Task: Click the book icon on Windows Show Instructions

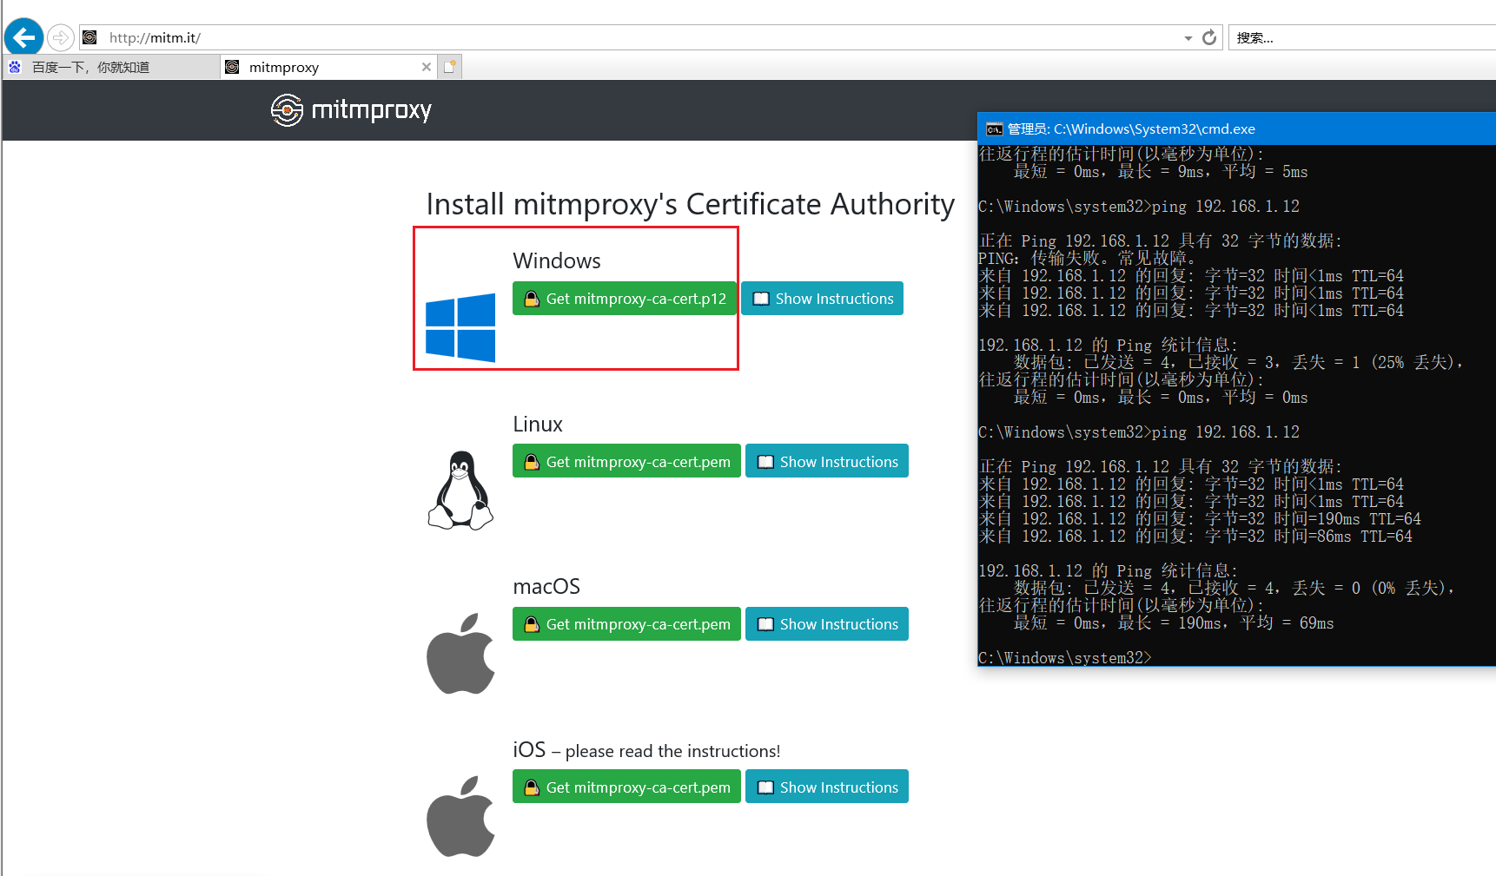Action: coord(761,299)
